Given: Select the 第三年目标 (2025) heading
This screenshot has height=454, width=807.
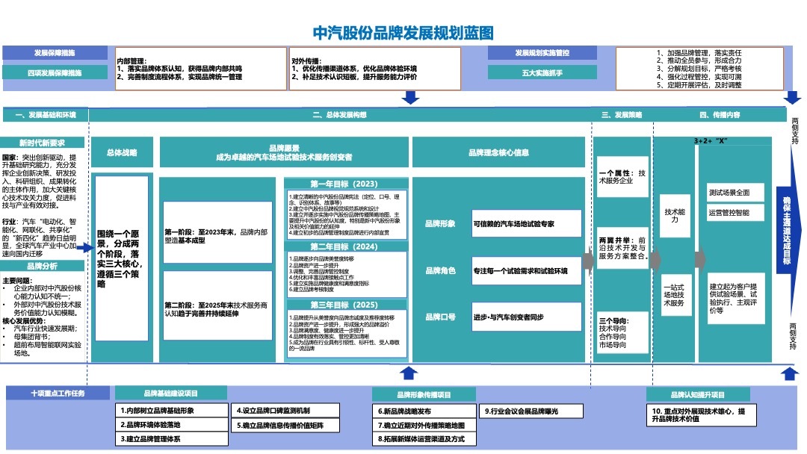Looking at the screenshot, I should click(x=345, y=305).
